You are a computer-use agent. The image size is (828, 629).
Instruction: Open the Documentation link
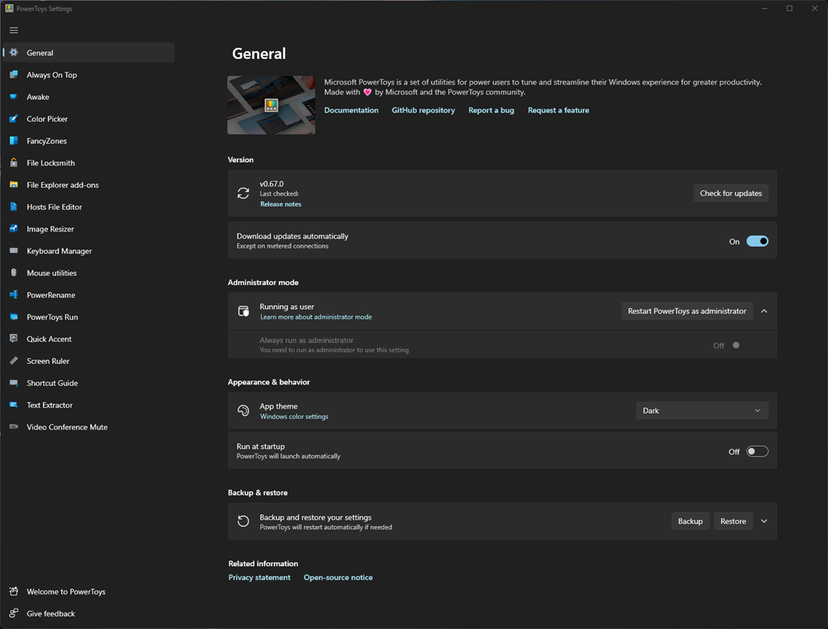pos(351,110)
